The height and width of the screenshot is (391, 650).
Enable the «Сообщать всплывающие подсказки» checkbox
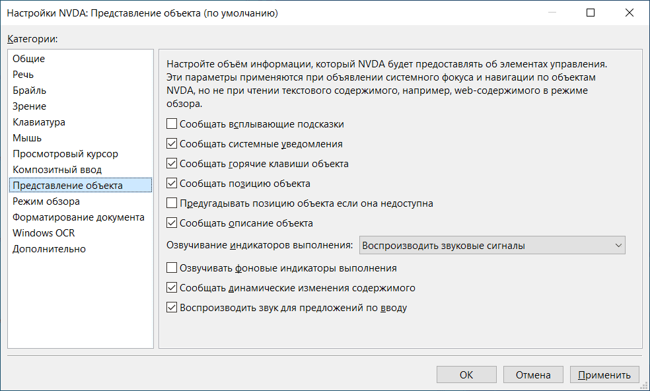click(172, 124)
